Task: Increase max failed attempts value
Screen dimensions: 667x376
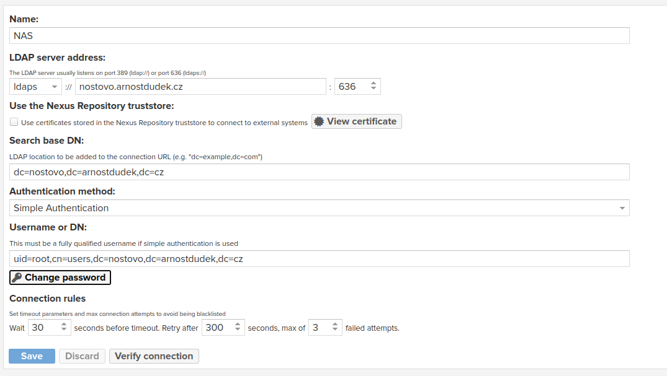Action: click(x=334, y=325)
